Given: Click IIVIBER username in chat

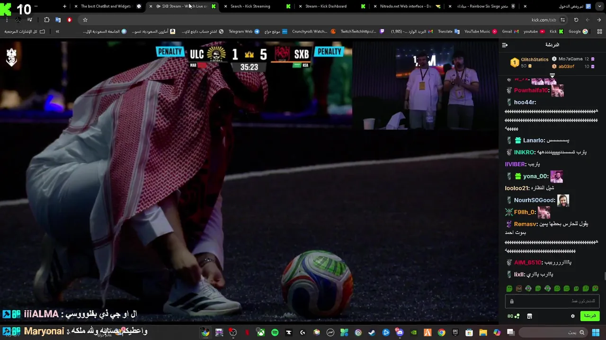Looking at the screenshot, I should [515, 164].
